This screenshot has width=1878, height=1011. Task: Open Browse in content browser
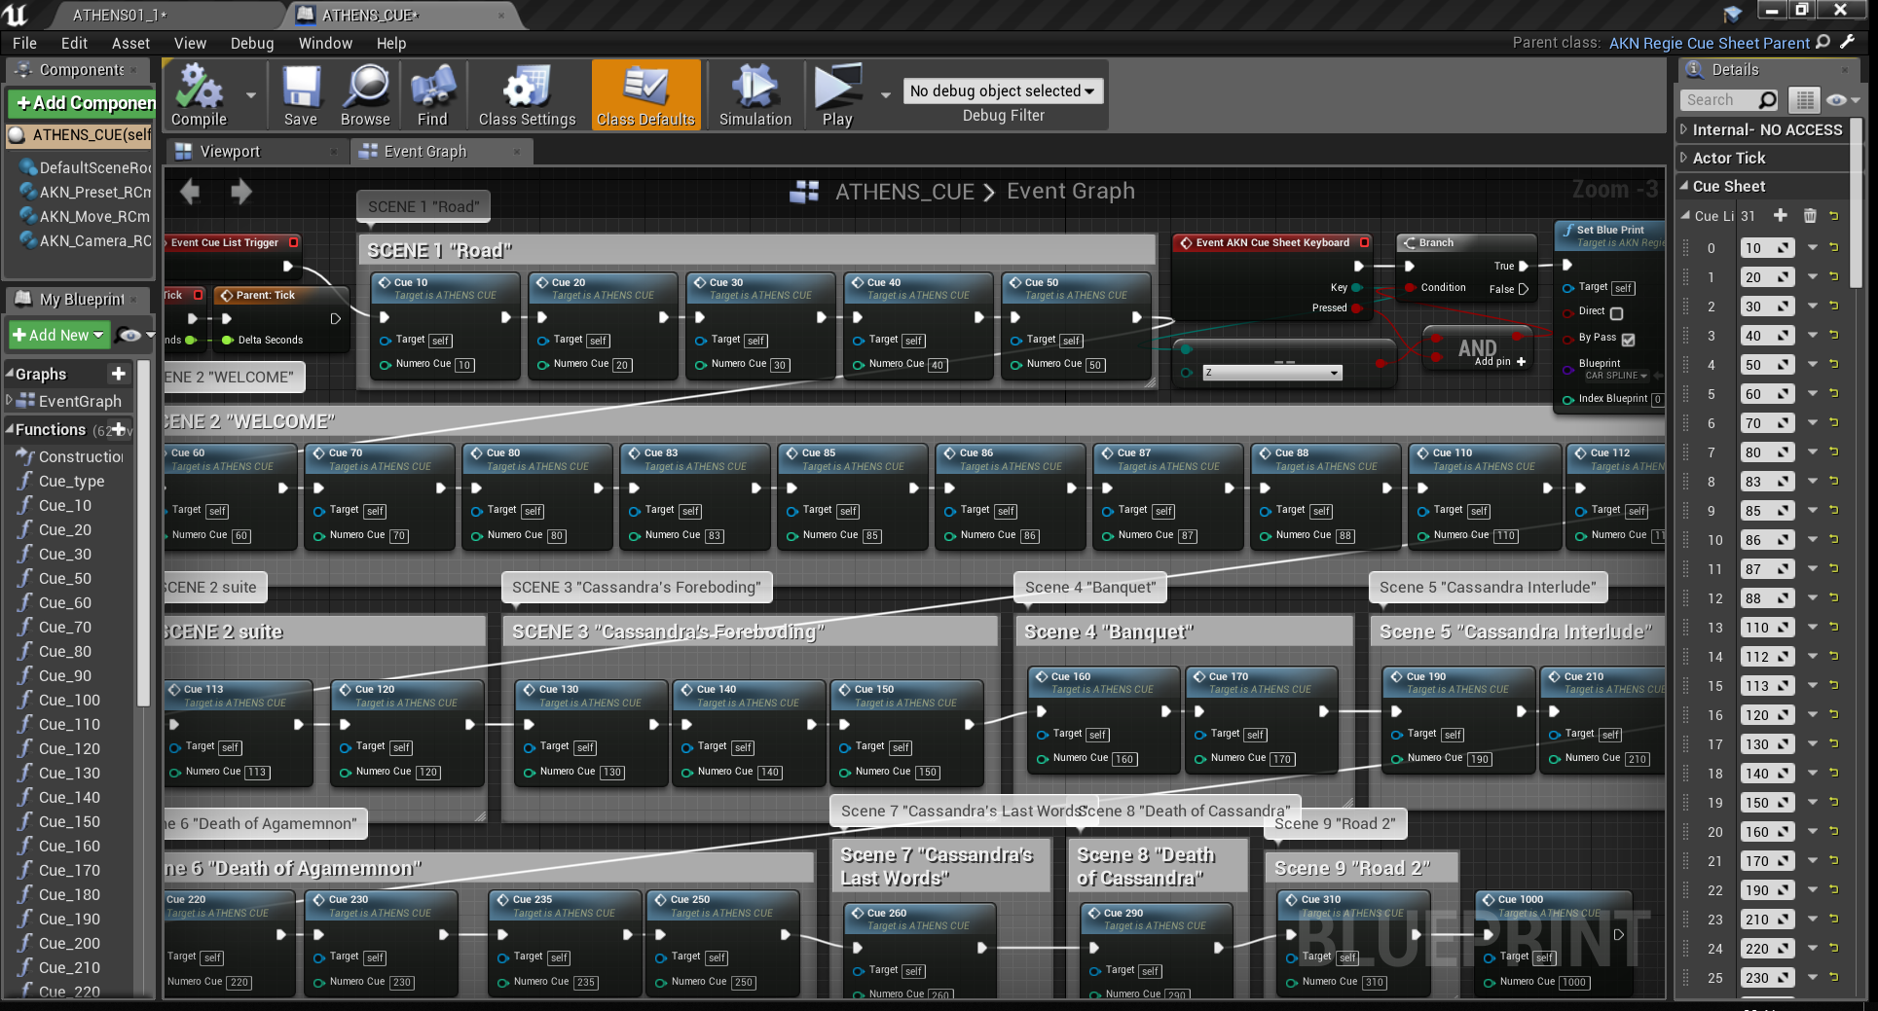click(366, 95)
